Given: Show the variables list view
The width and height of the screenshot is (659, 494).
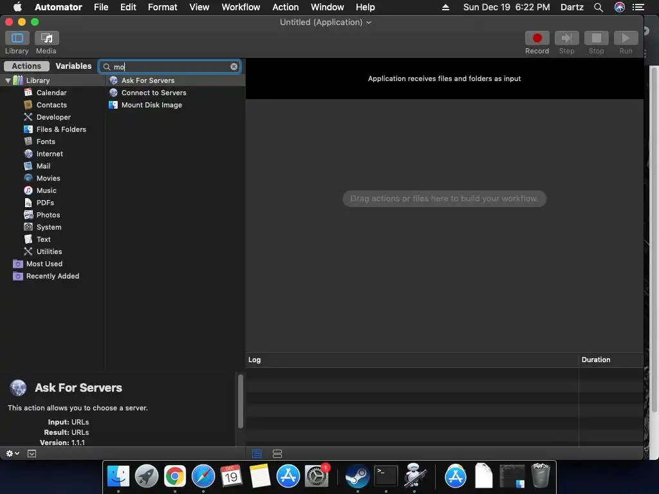Looking at the screenshot, I should click(x=277, y=453).
